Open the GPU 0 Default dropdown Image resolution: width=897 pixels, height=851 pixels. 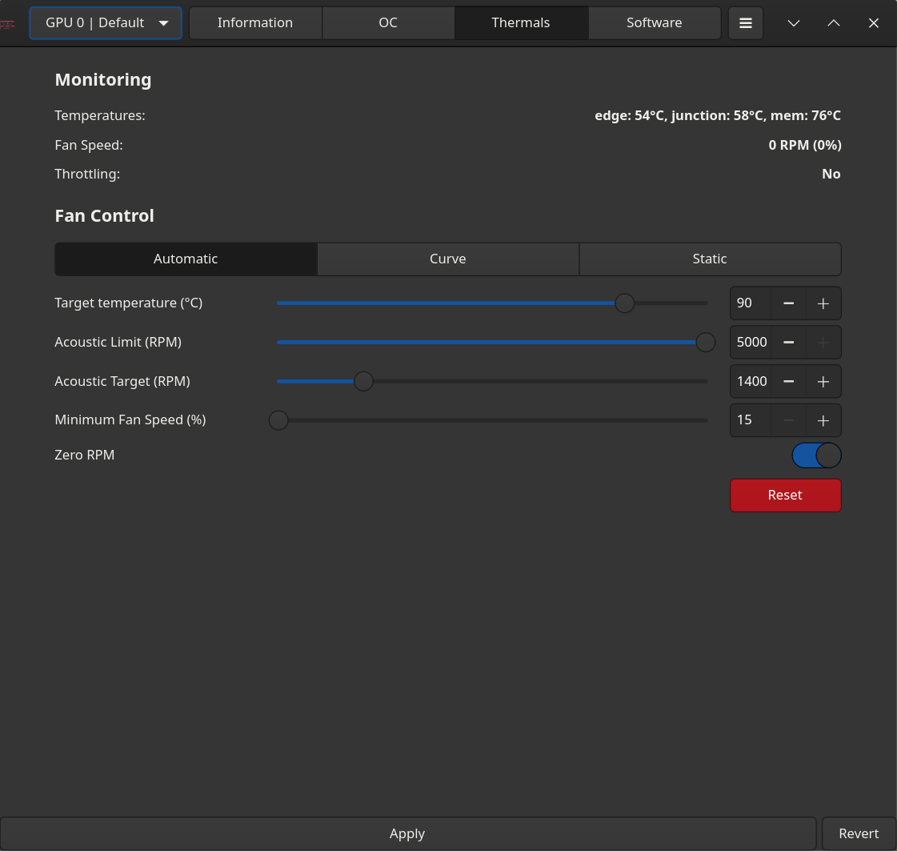pos(106,23)
